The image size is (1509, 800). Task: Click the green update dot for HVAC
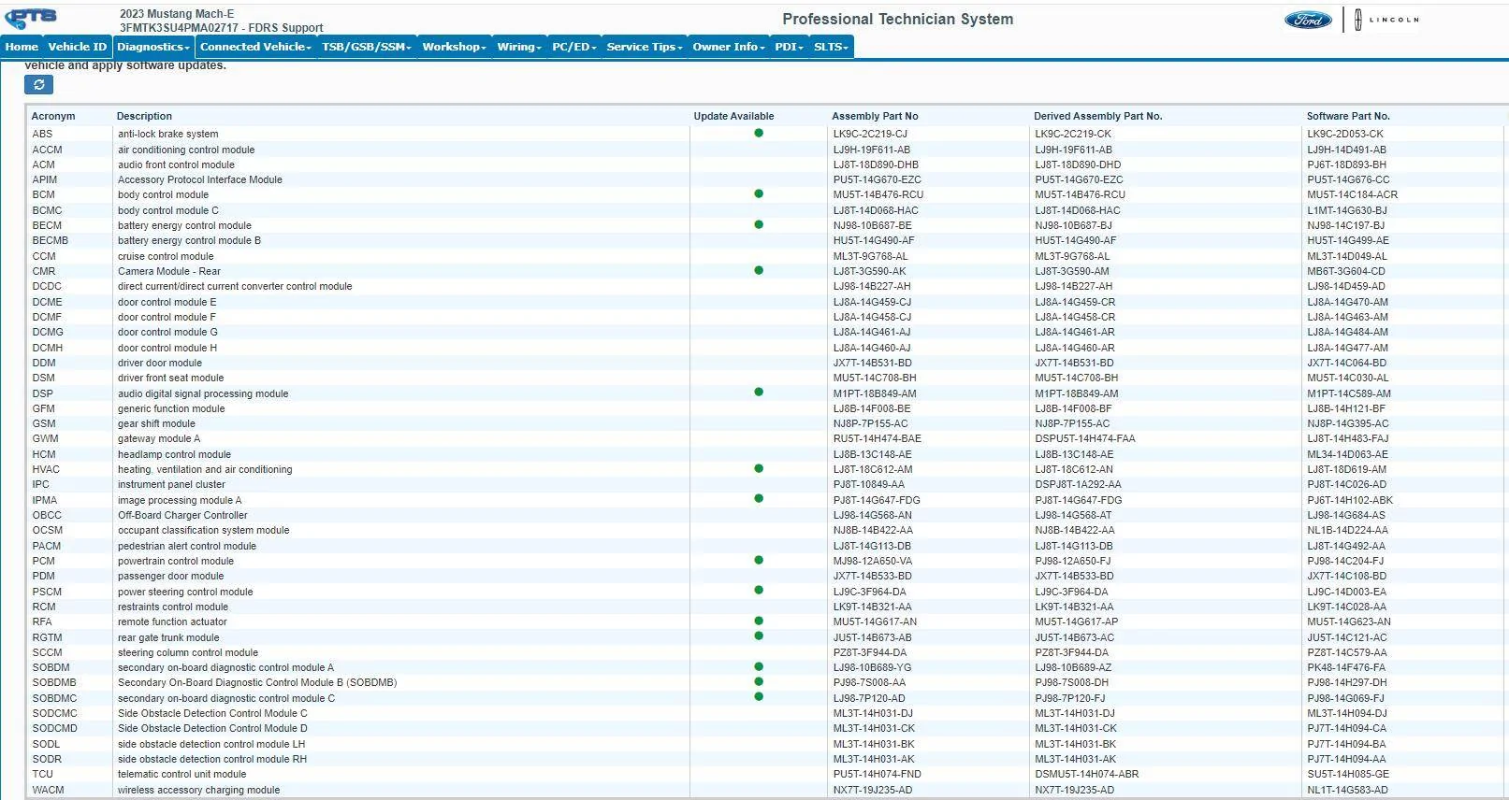[x=759, y=469]
